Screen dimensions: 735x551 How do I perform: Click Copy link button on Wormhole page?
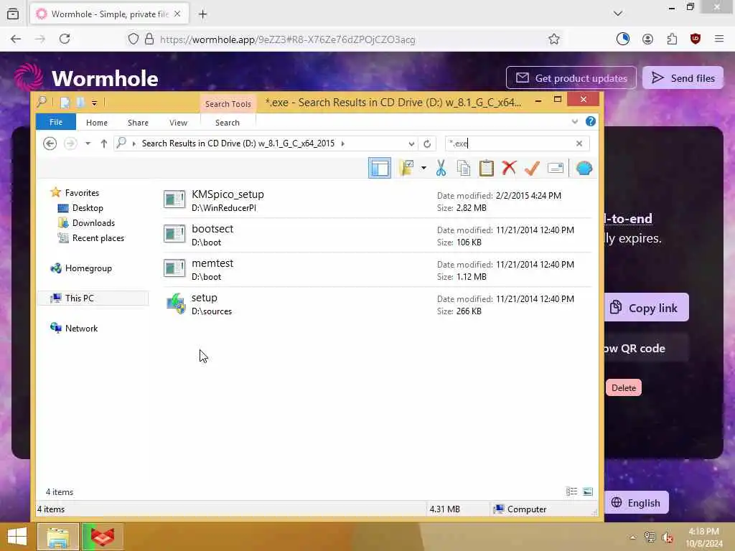pyautogui.click(x=647, y=307)
